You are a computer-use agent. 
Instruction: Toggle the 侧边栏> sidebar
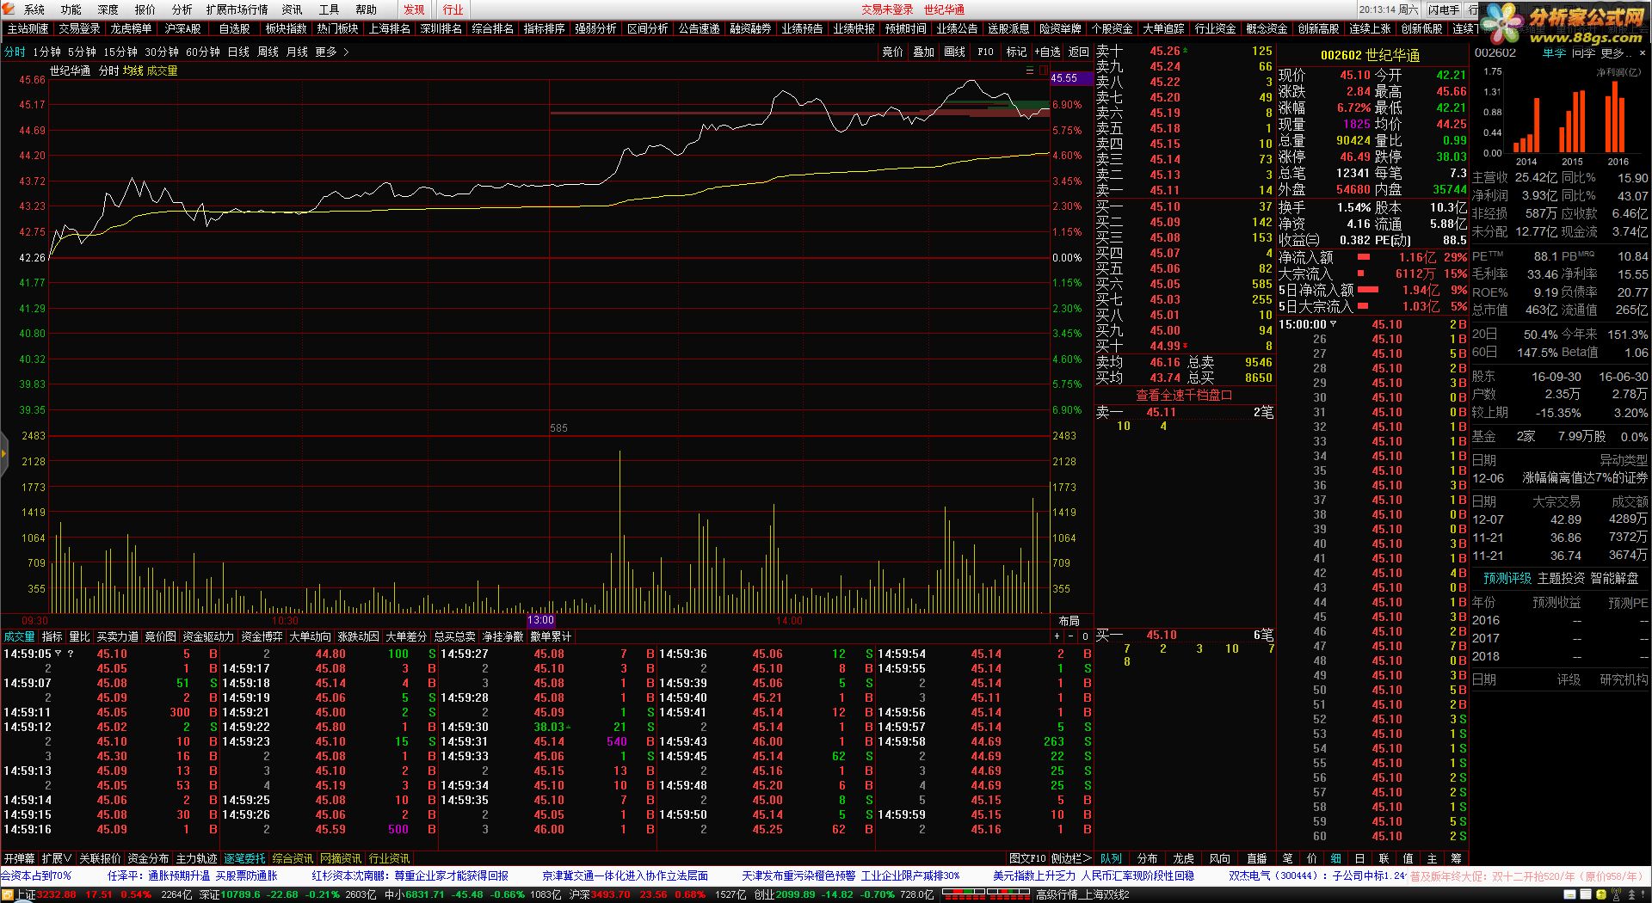1071,858
